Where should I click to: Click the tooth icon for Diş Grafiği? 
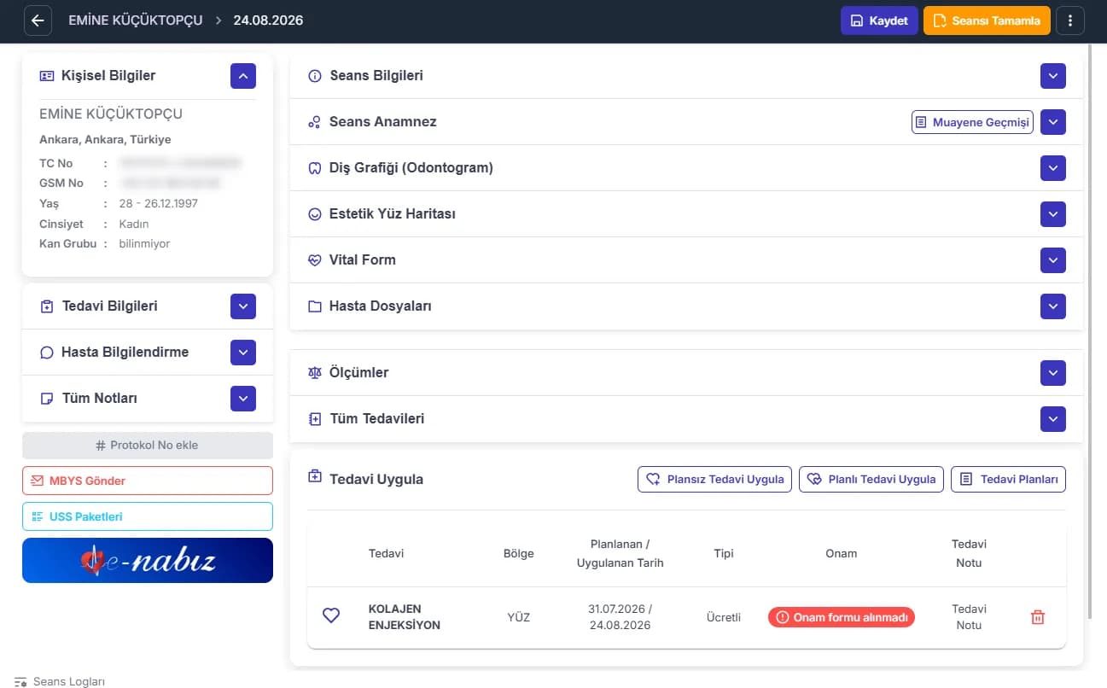point(314,168)
